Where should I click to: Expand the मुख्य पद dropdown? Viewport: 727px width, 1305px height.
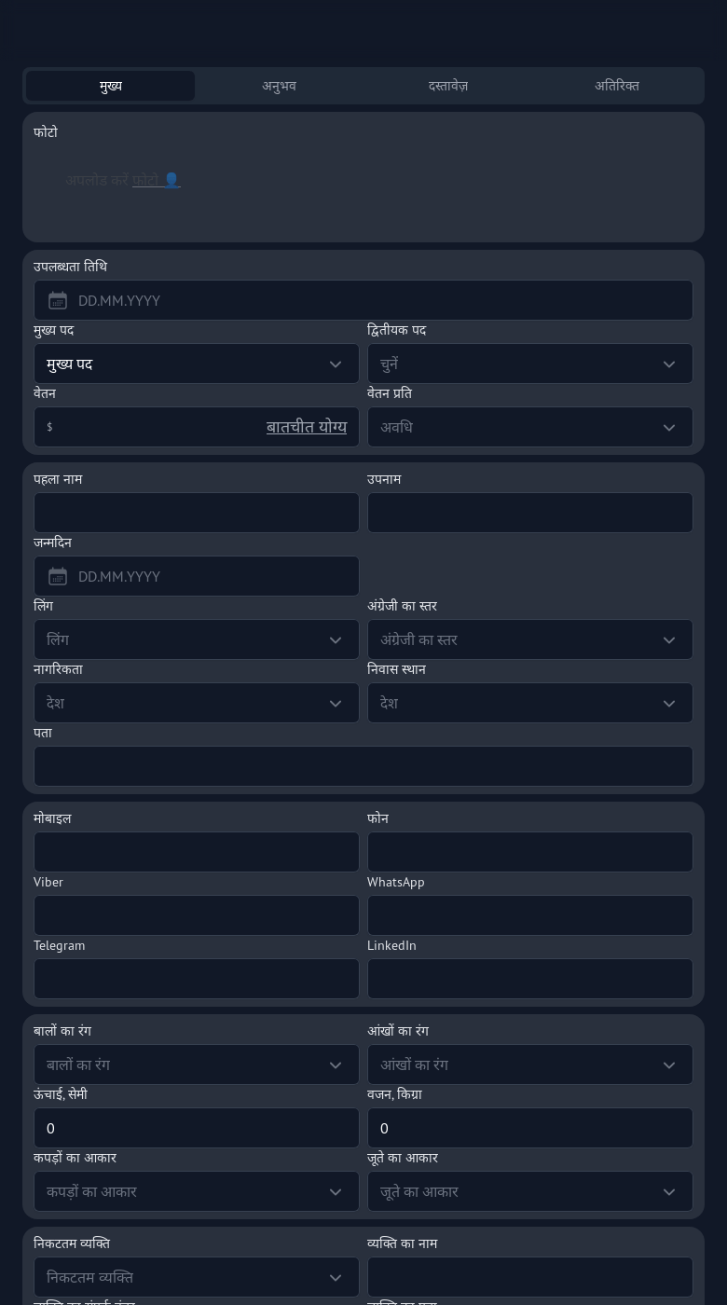click(196, 364)
